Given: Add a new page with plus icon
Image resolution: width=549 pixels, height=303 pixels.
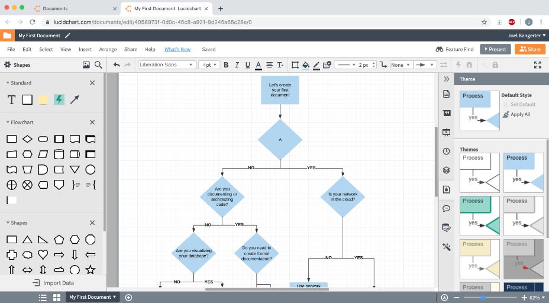Looking at the screenshot, I should (128, 298).
